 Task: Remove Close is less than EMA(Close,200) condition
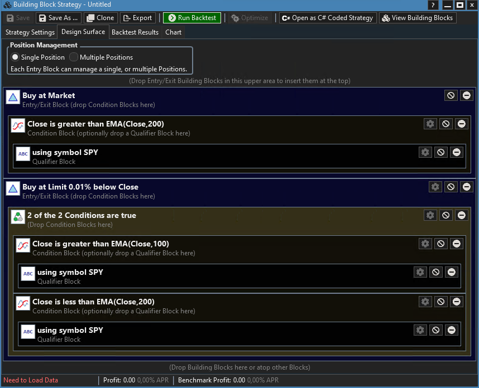point(457,302)
